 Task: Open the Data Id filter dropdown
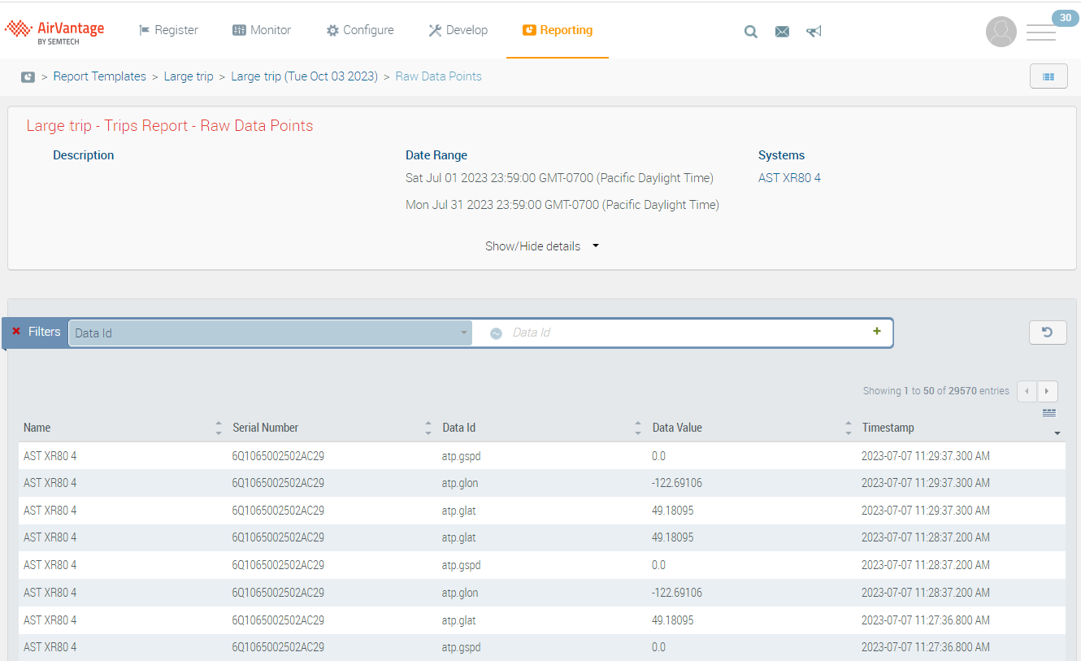270,333
